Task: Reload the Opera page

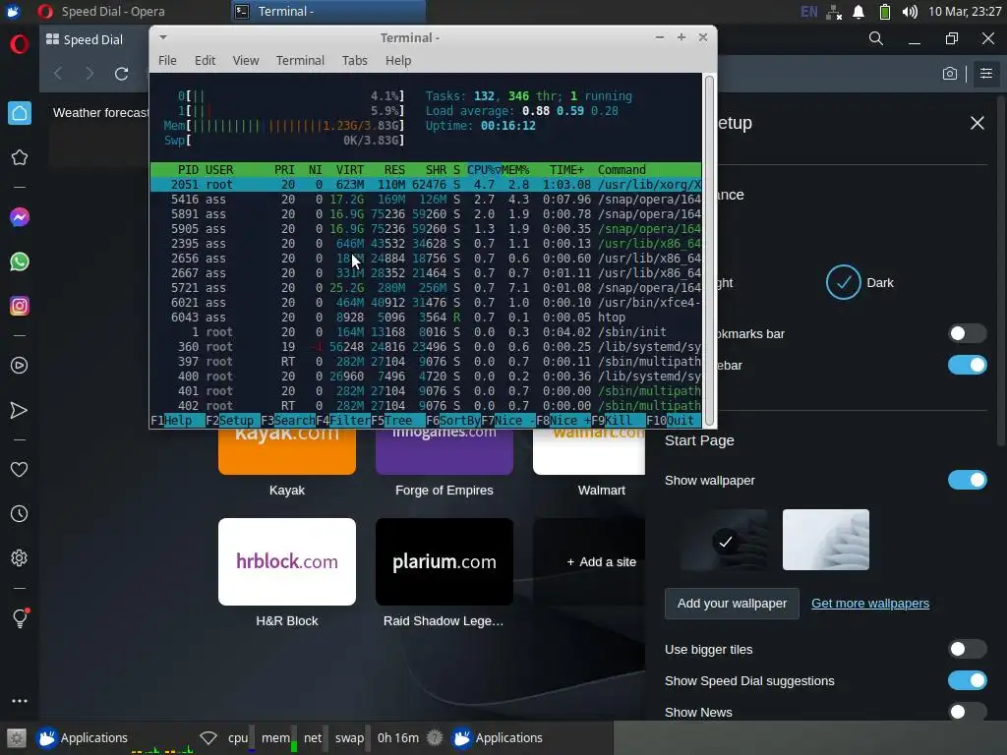Action: click(x=121, y=74)
